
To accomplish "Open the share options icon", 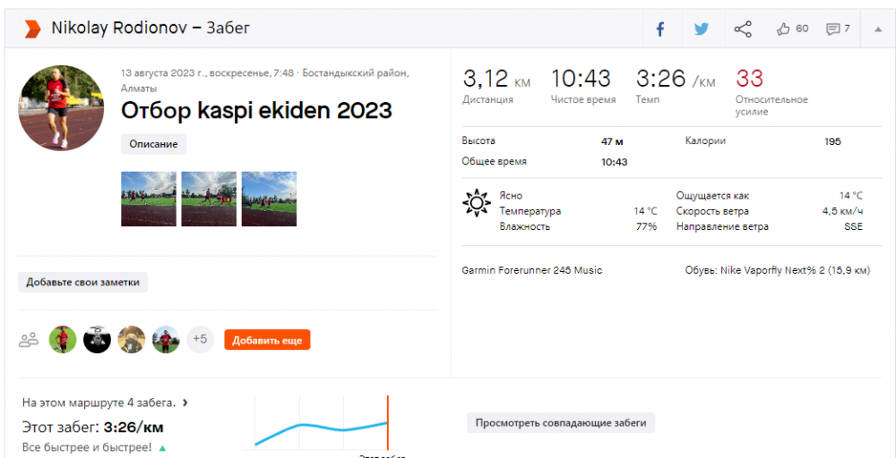I will (x=743, y=29).
